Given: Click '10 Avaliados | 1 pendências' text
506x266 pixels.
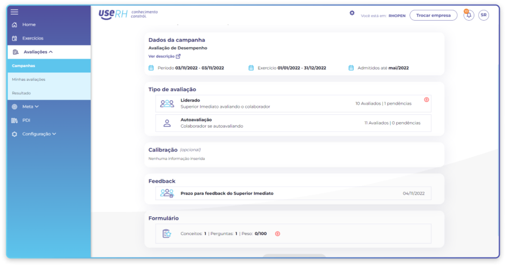Looking at the screenshot, I should tap(383, 103).
